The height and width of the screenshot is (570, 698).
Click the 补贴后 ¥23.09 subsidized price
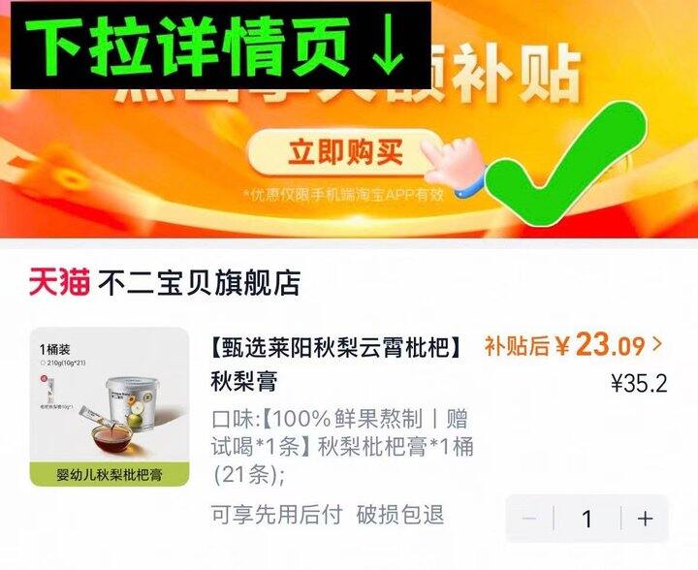pyautogui.click(x=565, y=345)
